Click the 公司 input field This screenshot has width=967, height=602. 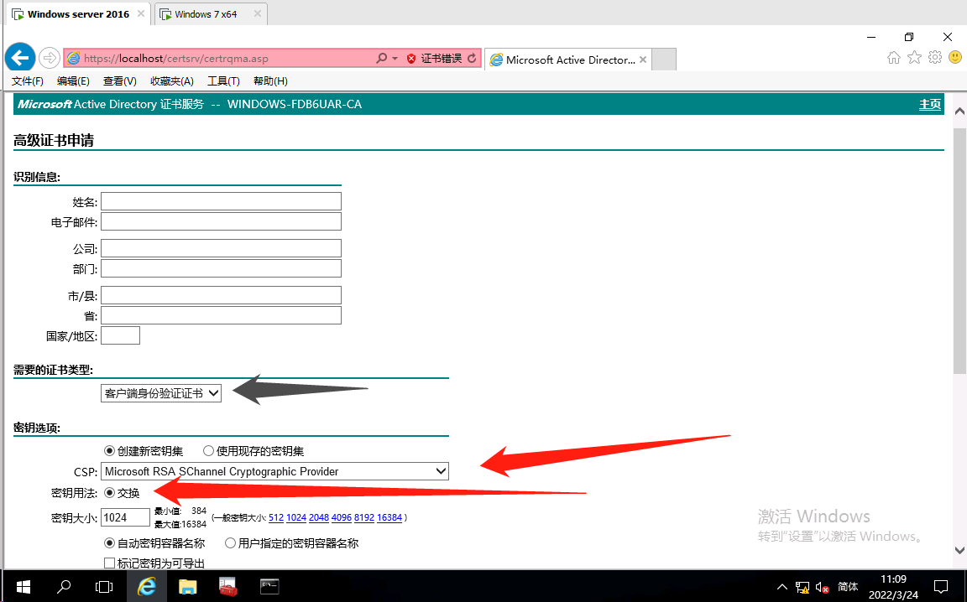click(x=221, y=247)
